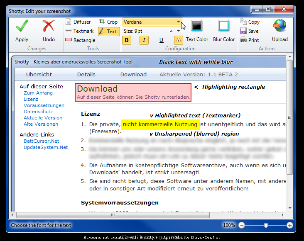This screenshot has width=304, height=241.
Task: Undo changes with the red X
Action: (49, 31)
